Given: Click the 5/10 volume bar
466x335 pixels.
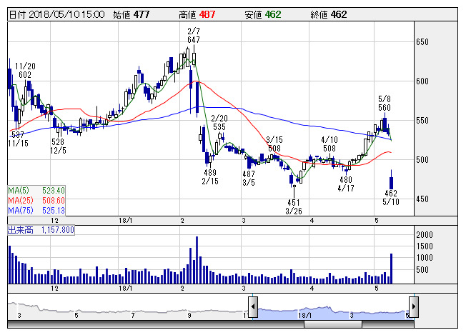Looking at the screenshot, I should [x=391, y=268].
